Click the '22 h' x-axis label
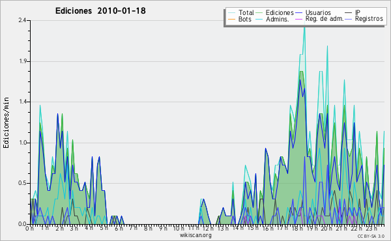Viewport: 391px width, 241px height. [356, 229]
